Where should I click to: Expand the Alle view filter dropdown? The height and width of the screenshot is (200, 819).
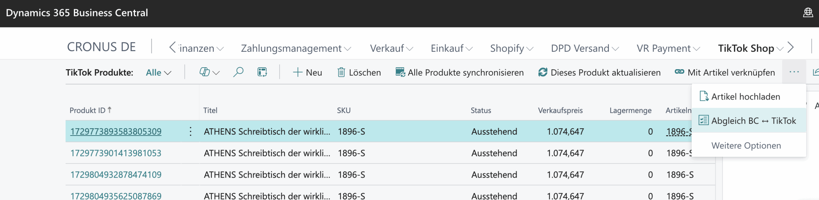click(159, 73)
